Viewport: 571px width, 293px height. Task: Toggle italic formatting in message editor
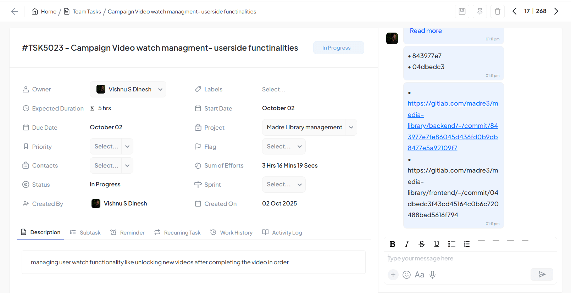click(407, 244)
